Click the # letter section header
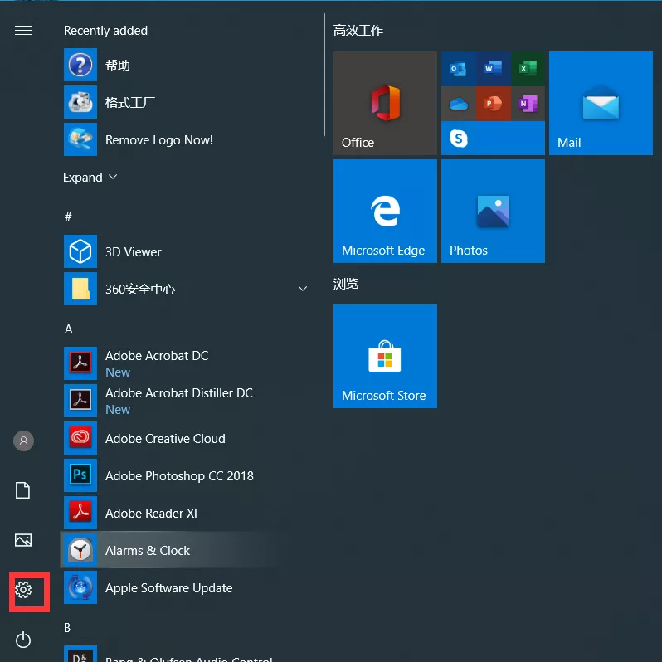This screenshot has width=662, height=662. (x=68, y=217)
